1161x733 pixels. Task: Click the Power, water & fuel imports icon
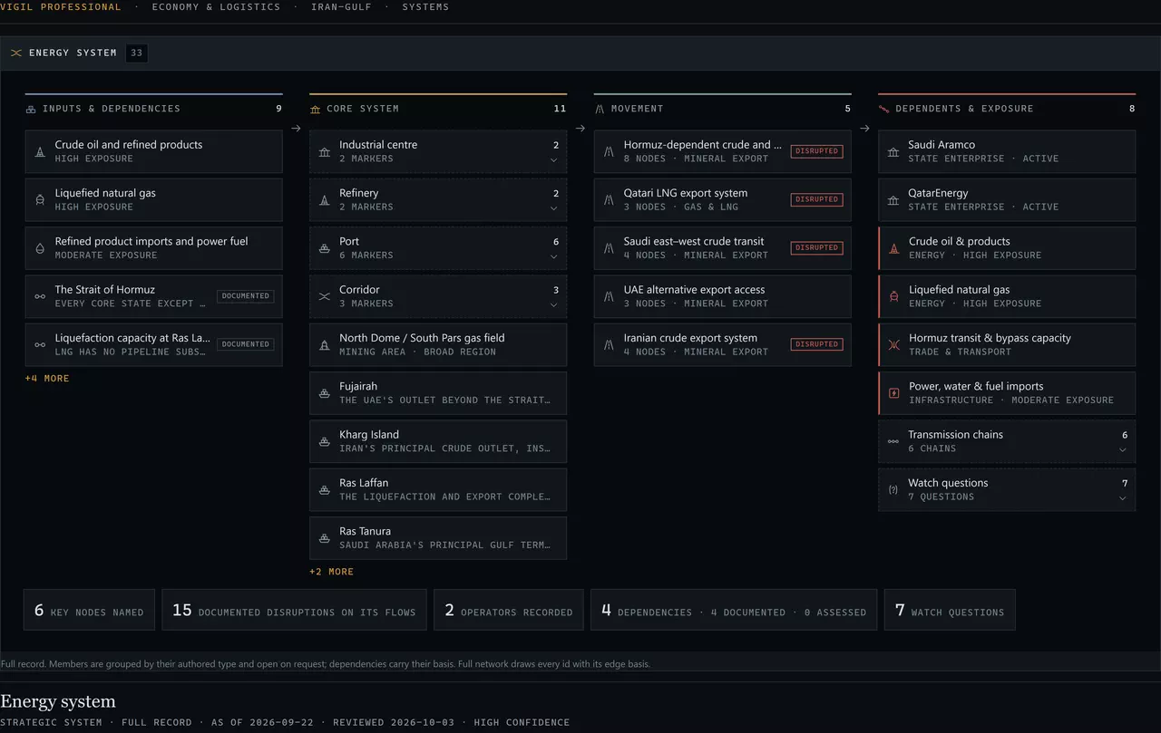click(894, 393)
